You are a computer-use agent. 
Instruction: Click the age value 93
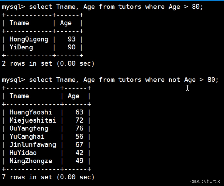coord(72,39)
